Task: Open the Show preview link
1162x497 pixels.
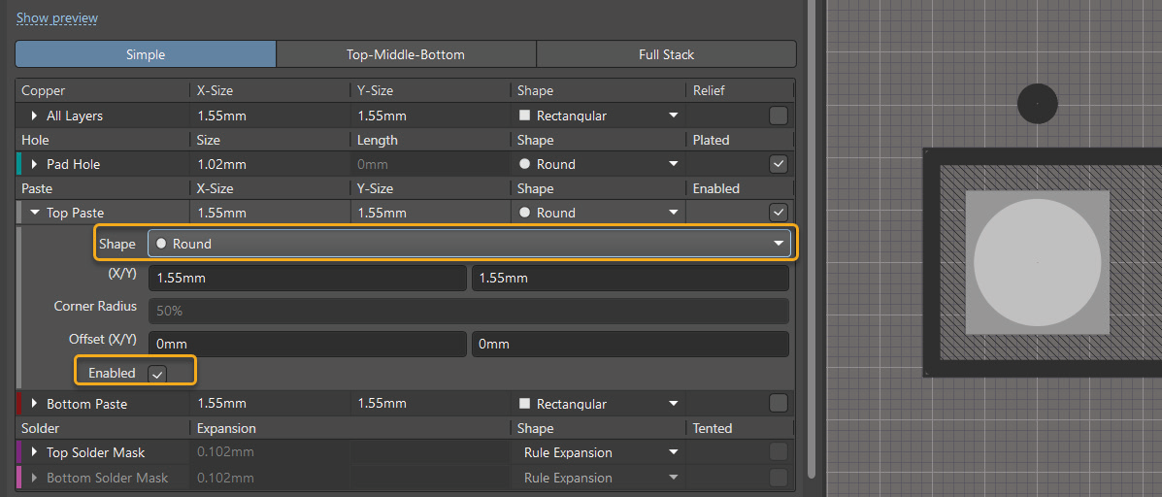Action: pos(57,18)
